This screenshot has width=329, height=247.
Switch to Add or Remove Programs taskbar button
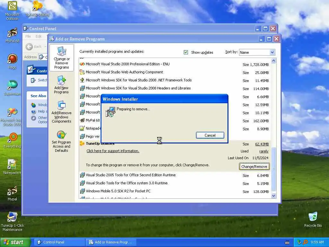coord(111,242)
